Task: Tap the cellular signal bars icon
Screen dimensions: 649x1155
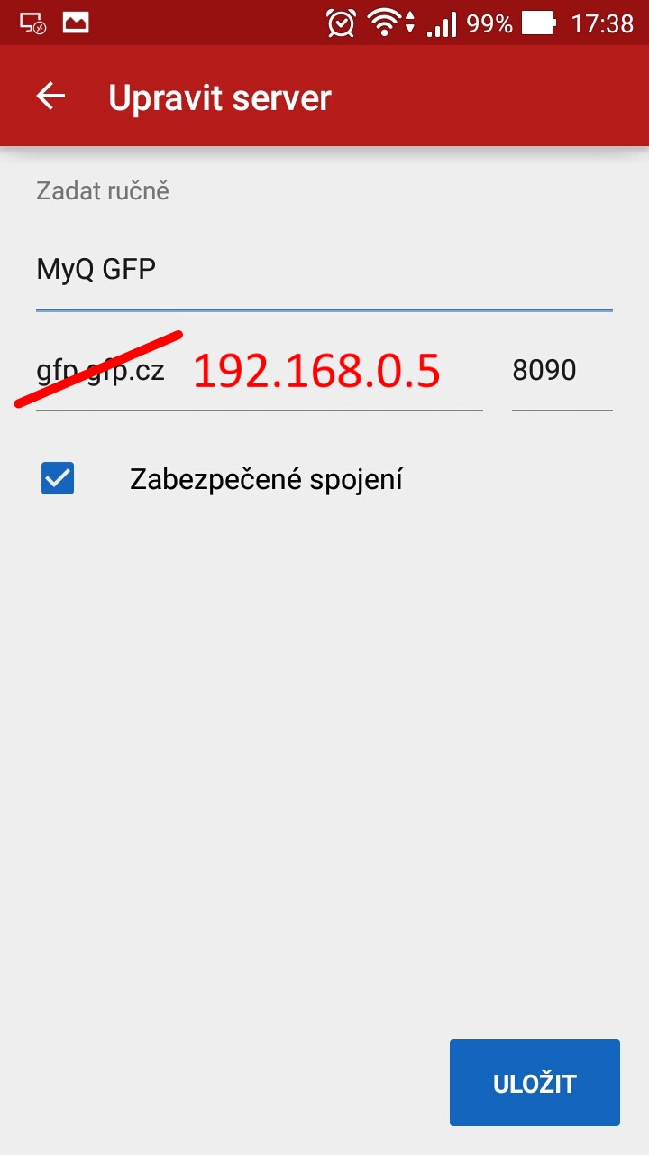Action: point(442,24)
